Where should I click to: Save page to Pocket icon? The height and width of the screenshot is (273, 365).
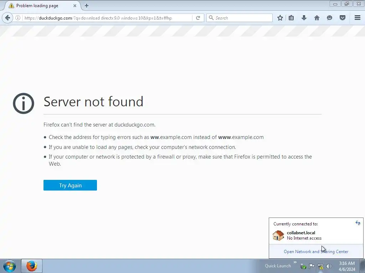pos(343,18)
